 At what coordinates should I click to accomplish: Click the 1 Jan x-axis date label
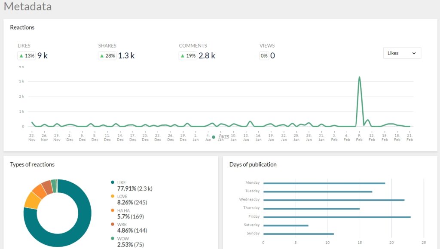pyautogui.click(x=196, y=137)
